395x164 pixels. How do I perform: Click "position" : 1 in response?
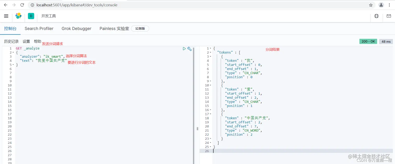pos(239,106)
